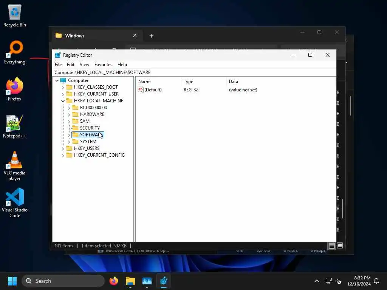This screenshot has width=387, height=290.
Task: Launch VLC media player shortcut
Action: click(15, 166)
